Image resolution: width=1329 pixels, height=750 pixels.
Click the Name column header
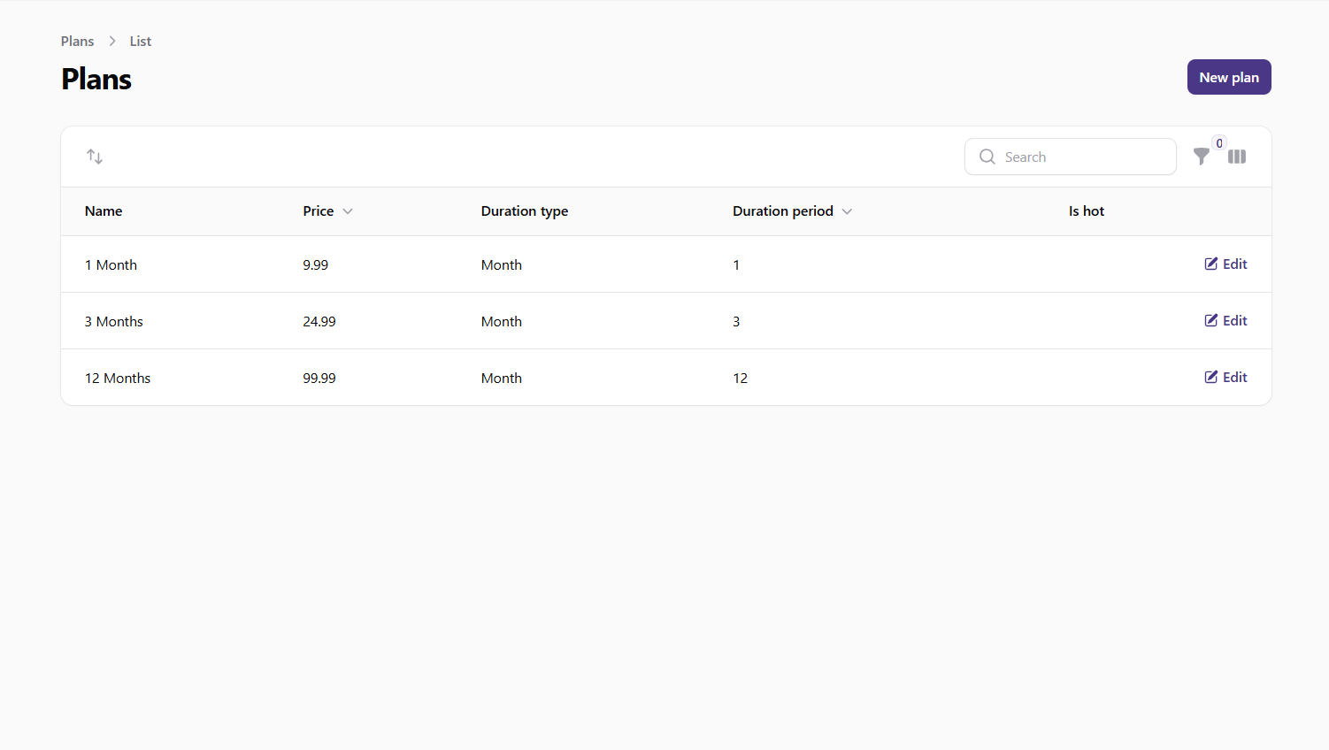click(104, 211)
